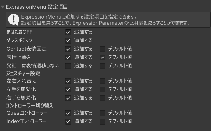Screen dimensions: 211x131
Task: Toggle 追加する for Indexコントローラー
Action: click(68, 121)
